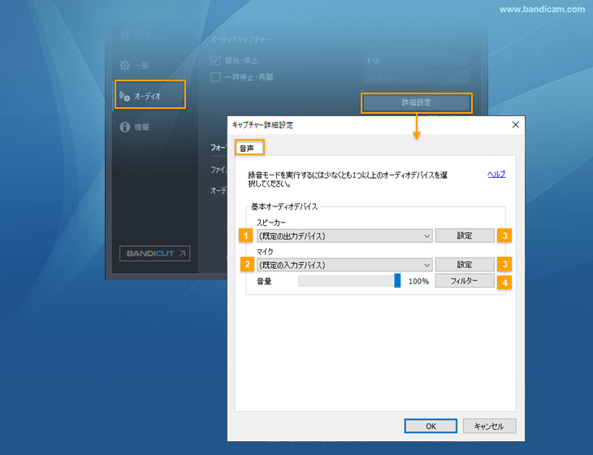Open the ホーム (Home) sidebar icon
The width and height of the screenshot is (593, 455).
pyautogui.click(x=124, y=36)
